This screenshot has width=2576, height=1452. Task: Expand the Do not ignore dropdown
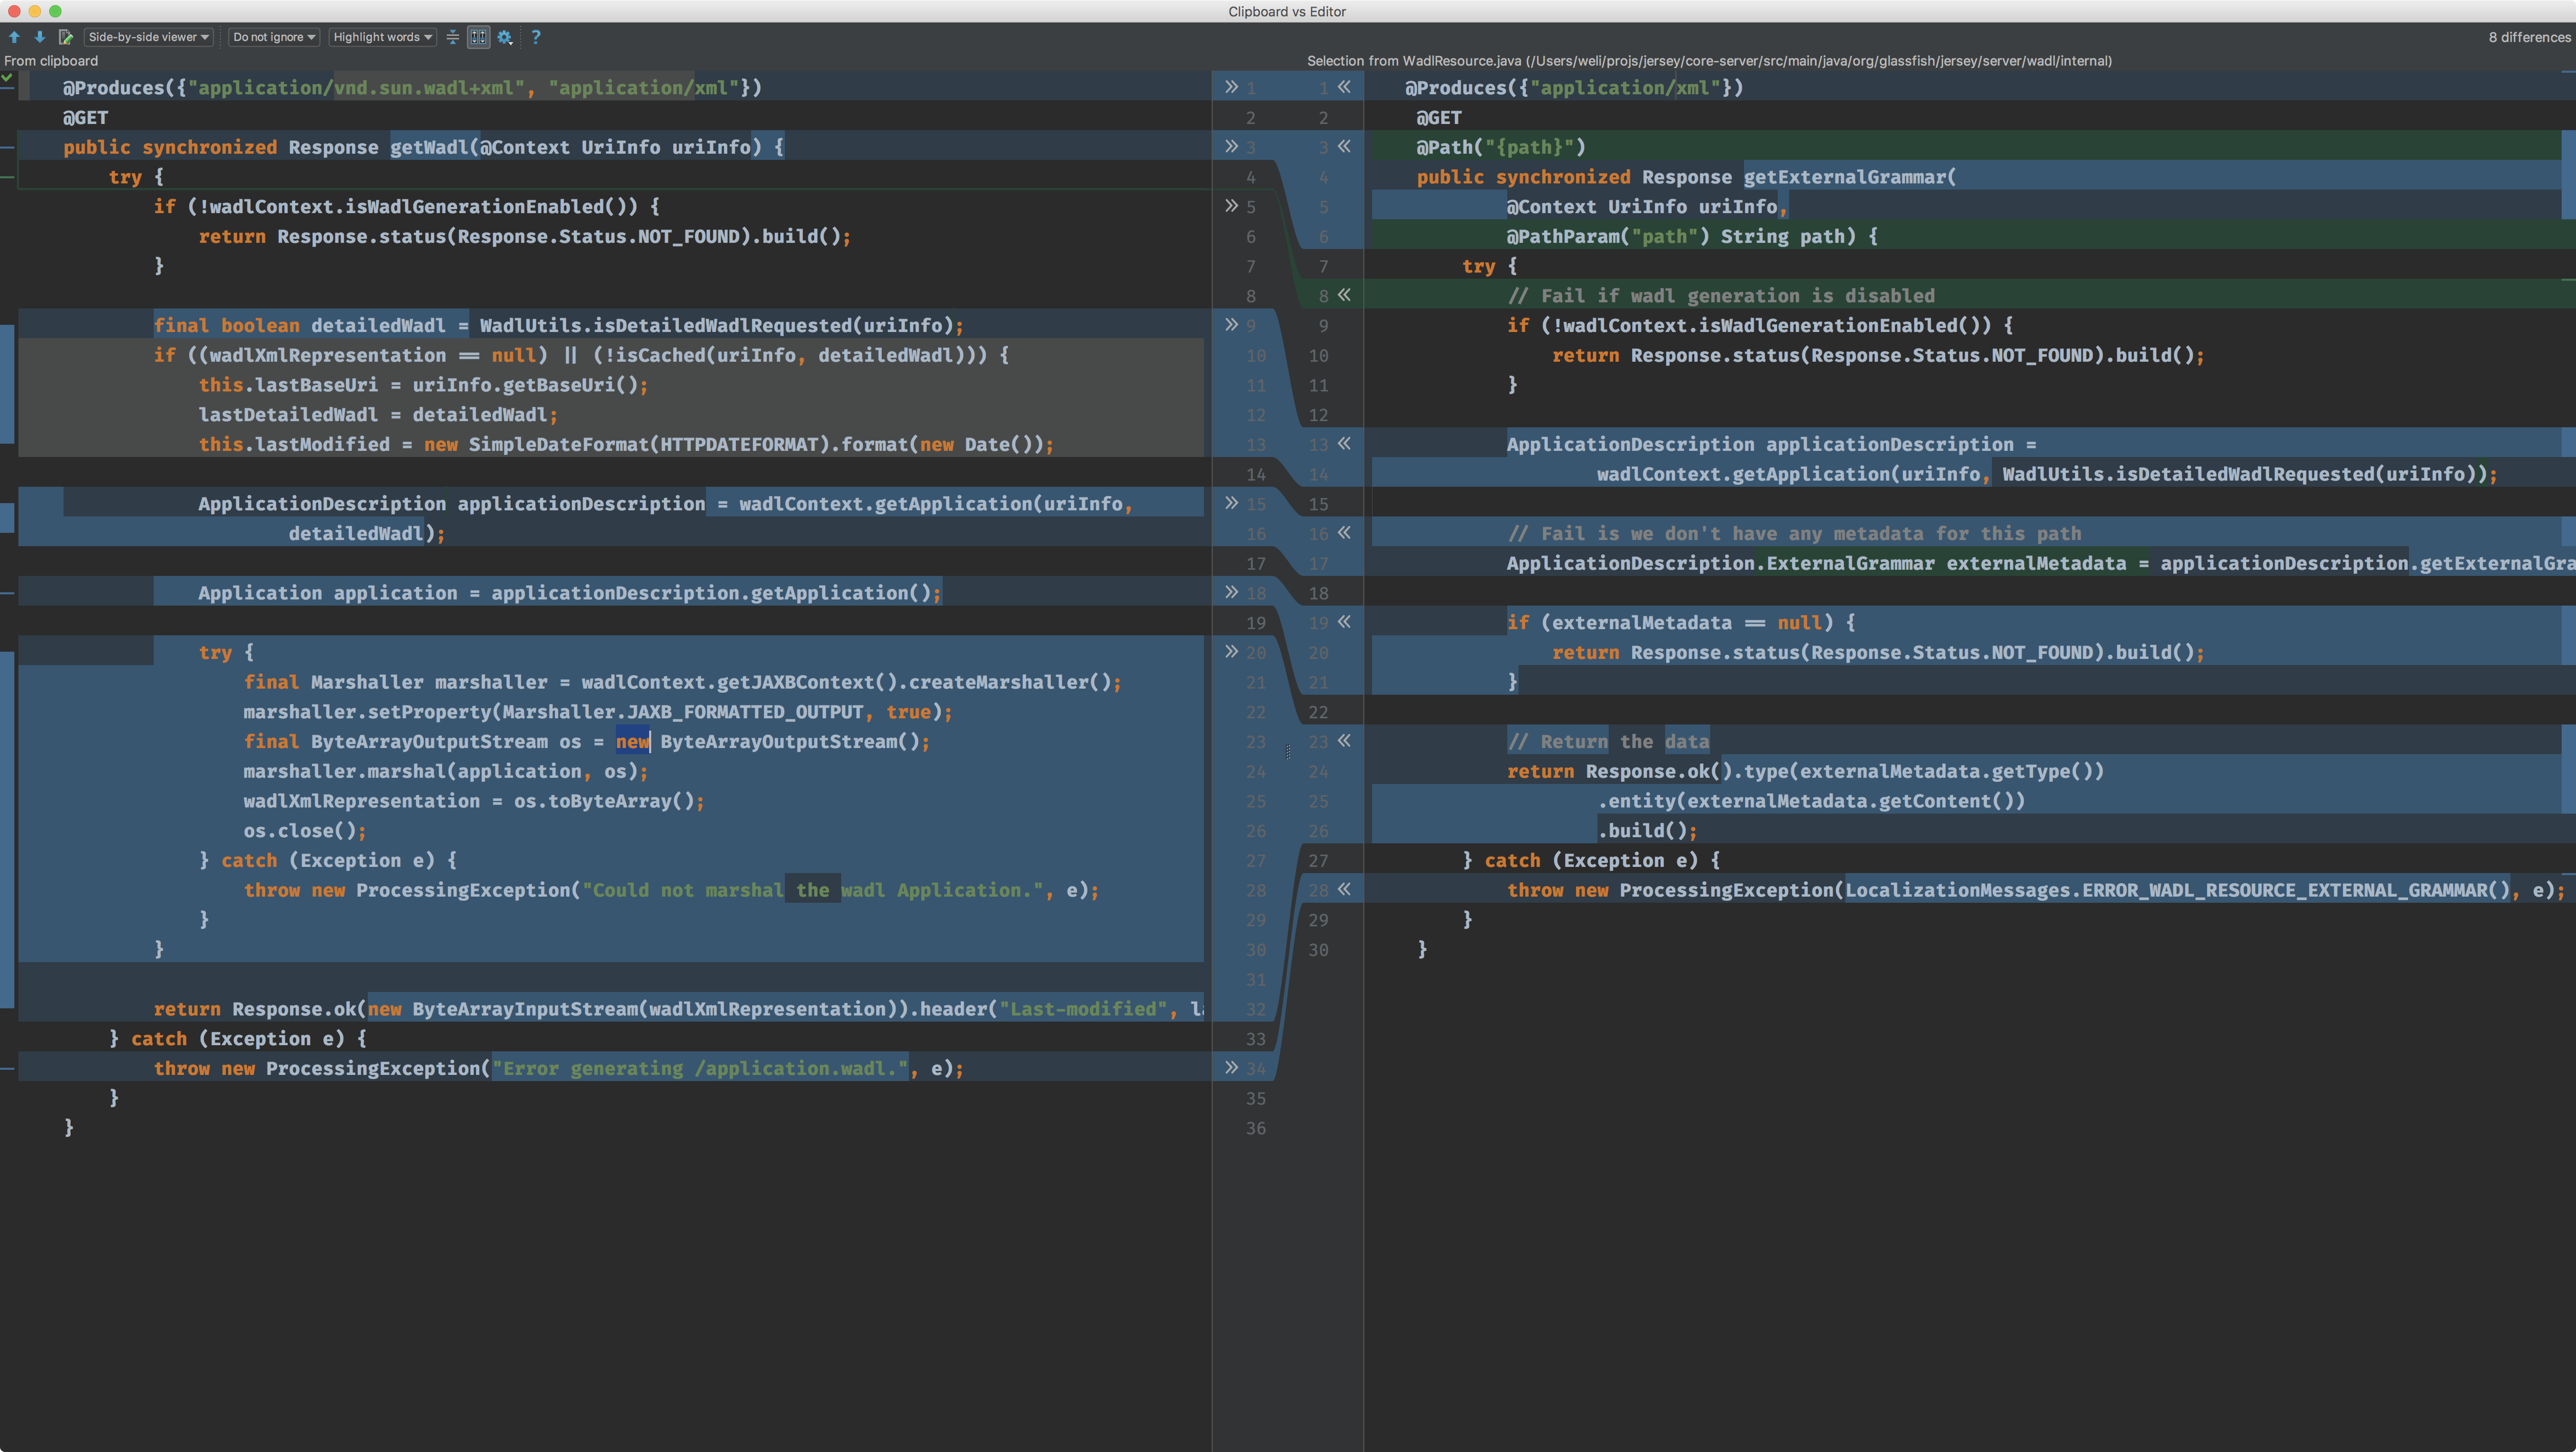[x=274, y=37]
